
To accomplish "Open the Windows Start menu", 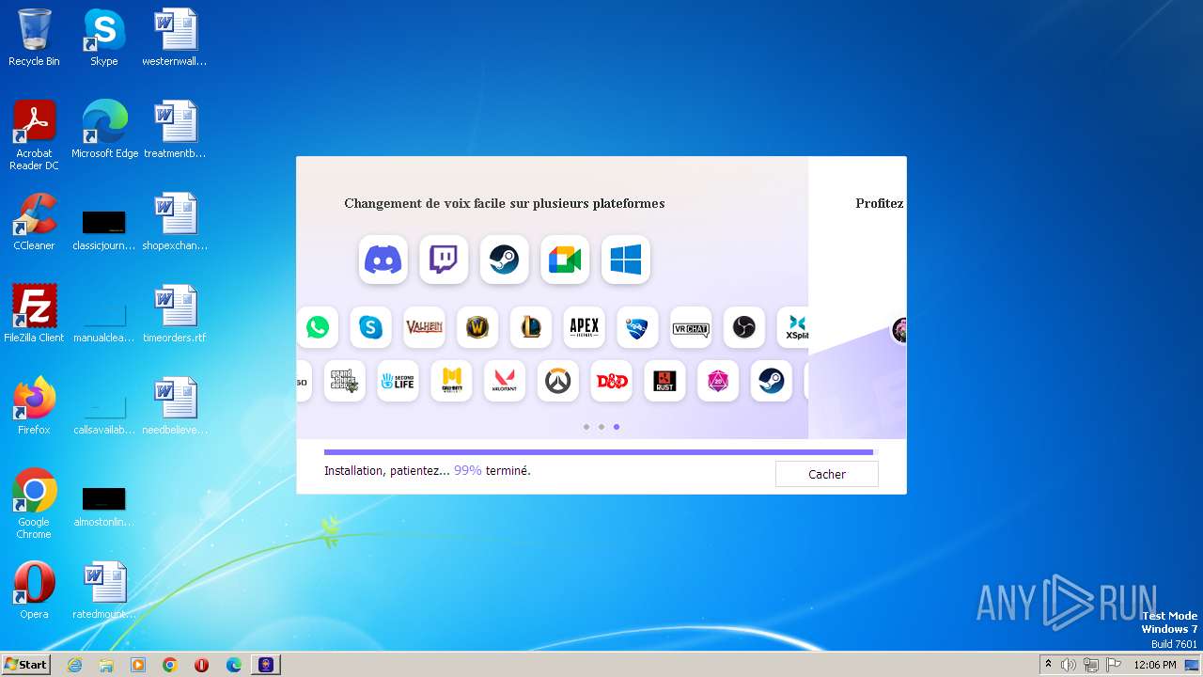I will 25,664.
